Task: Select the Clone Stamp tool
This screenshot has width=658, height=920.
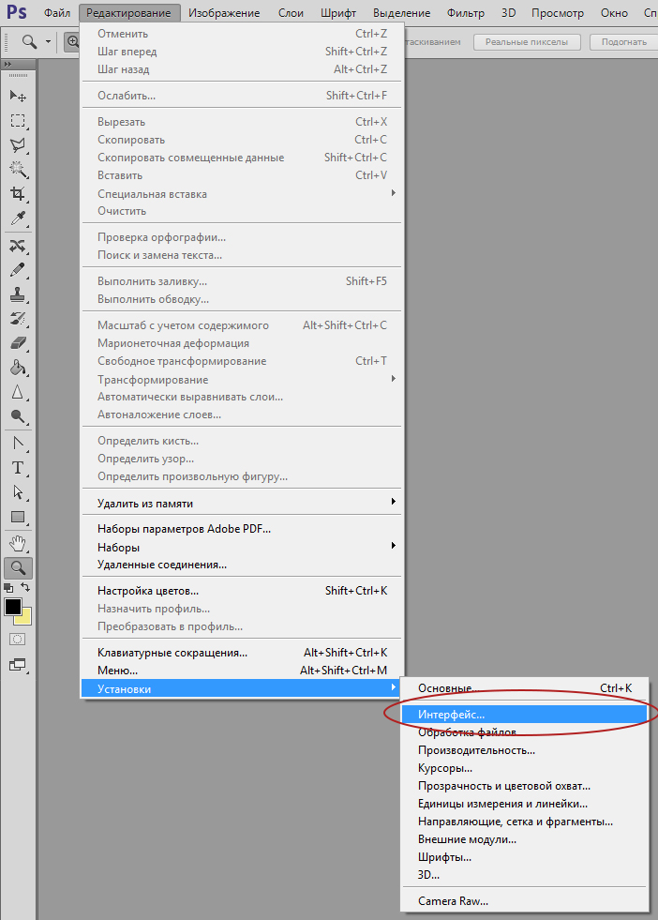Action: [x=18, y=294]
